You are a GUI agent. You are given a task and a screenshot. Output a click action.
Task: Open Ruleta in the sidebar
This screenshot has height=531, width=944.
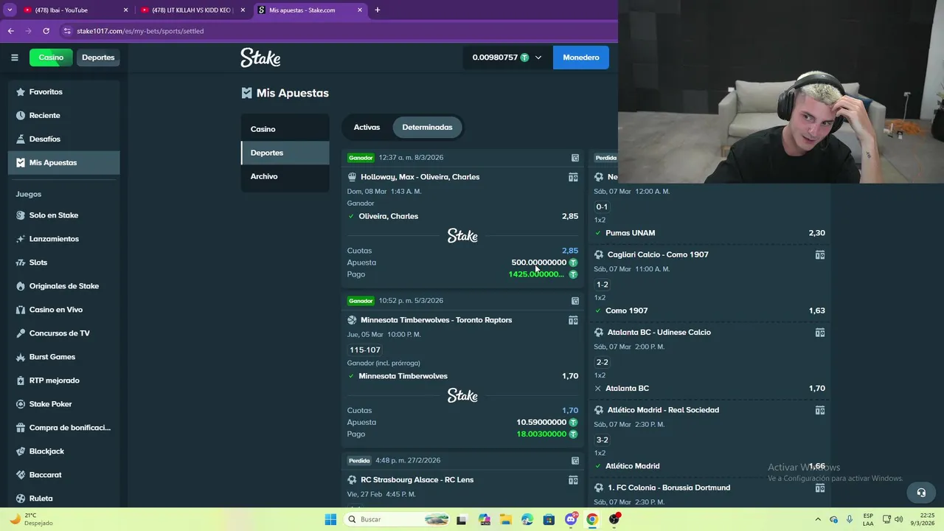(x=63, y=499)
